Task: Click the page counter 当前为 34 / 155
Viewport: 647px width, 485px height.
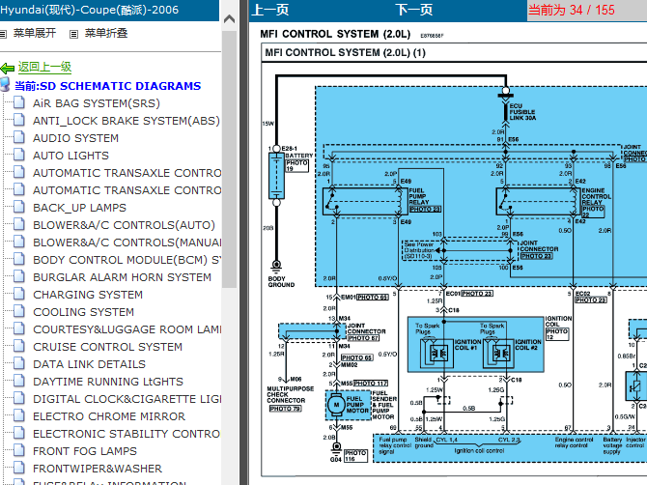Action: pos(572,10)
